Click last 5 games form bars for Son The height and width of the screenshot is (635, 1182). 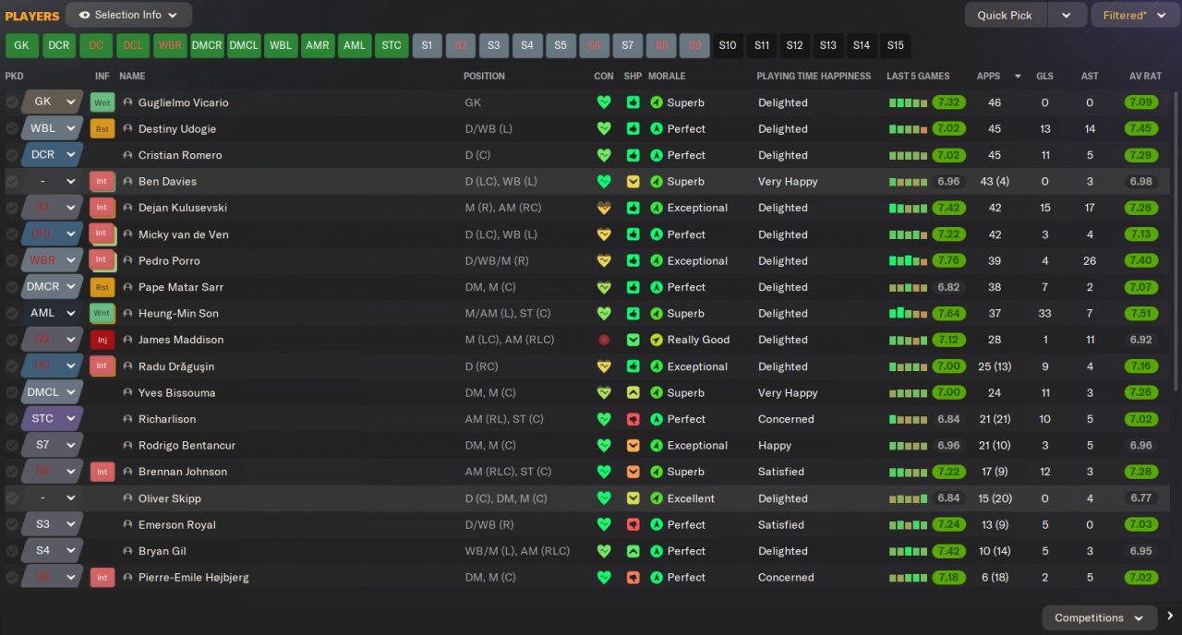click(x=908, y=314)
